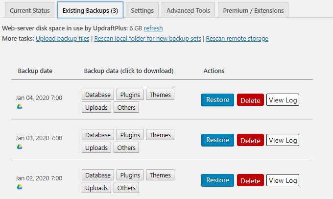Download Others from Jan 03 backup
This screenshot has height=199, width=333.
click(126, 148)
